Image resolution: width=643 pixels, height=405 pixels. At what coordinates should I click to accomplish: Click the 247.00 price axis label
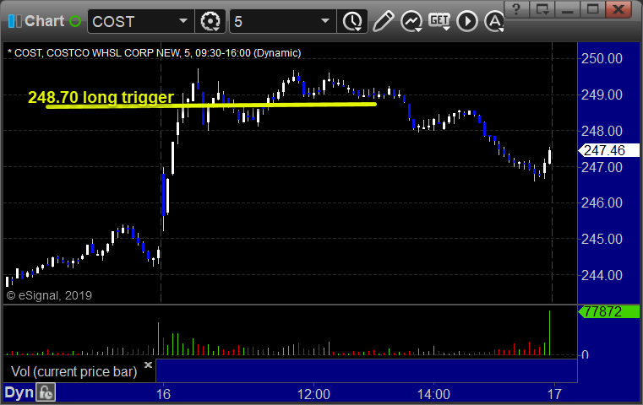coord(602,167)
